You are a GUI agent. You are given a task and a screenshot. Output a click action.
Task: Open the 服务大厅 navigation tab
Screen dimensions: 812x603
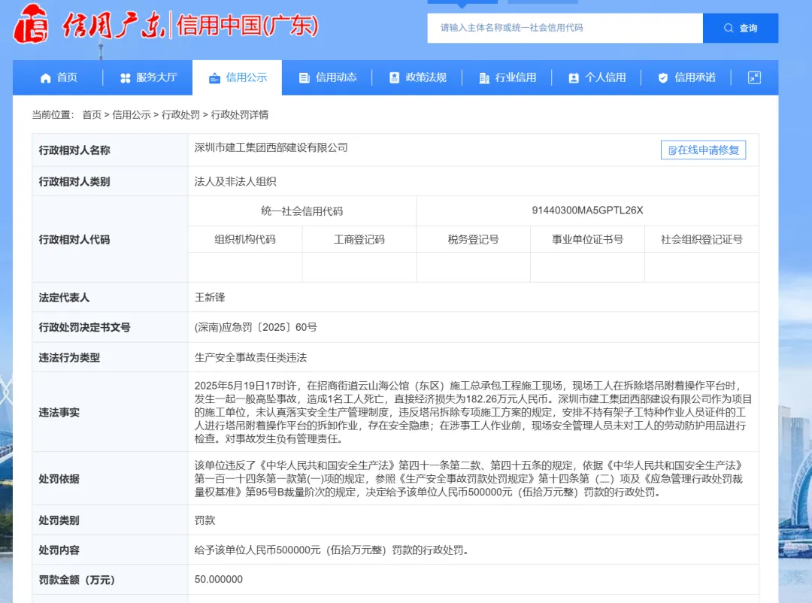point(148,77)
